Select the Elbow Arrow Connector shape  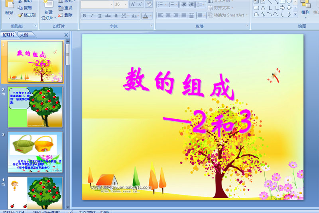pos(276,8)
